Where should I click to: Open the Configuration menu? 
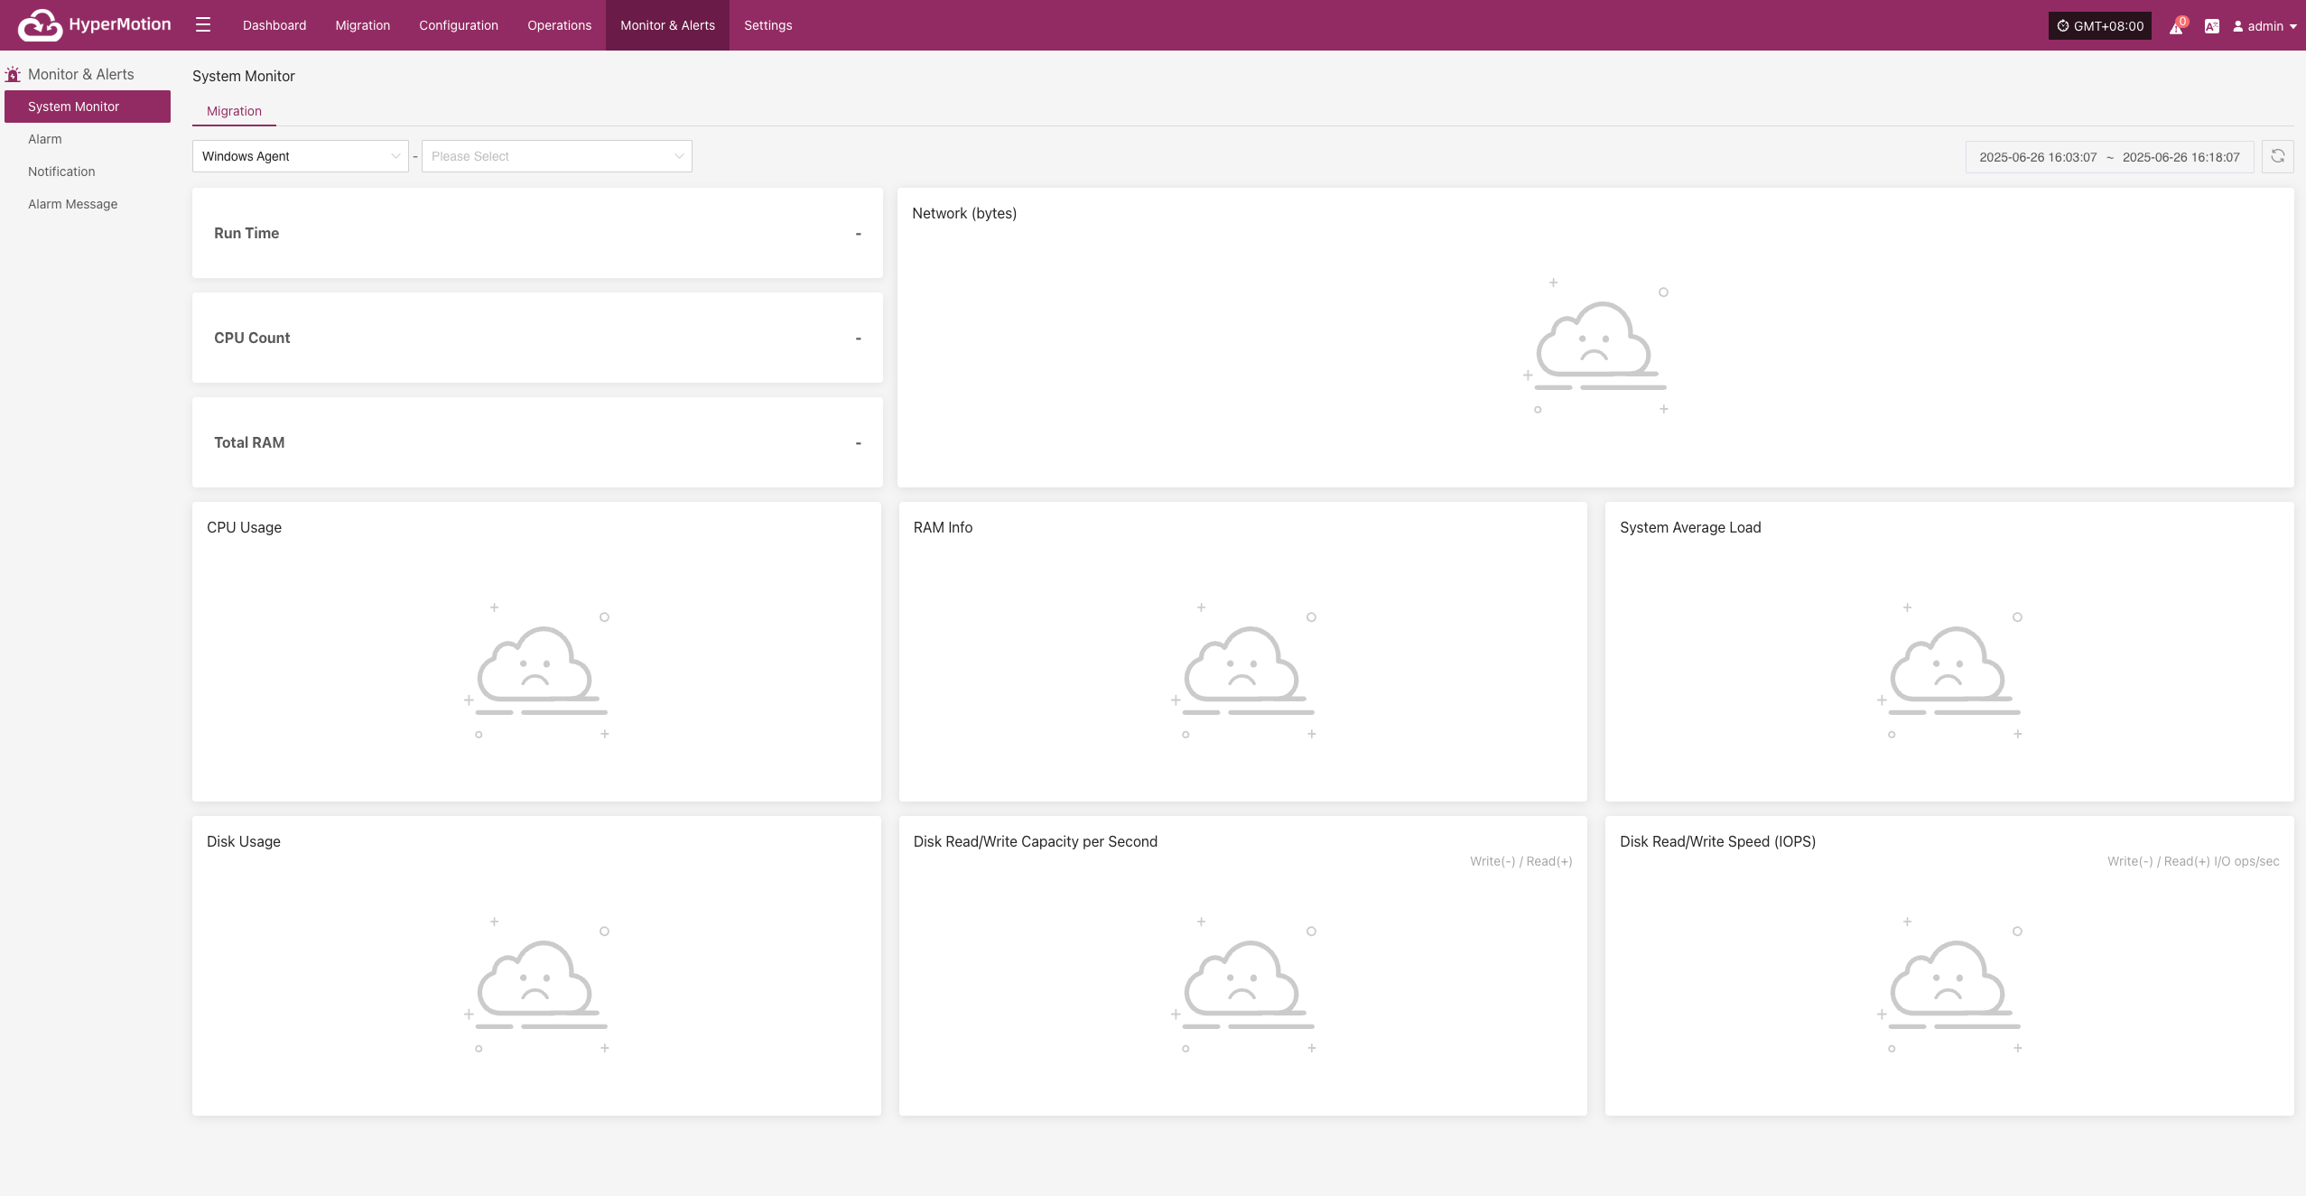tap(459, 25)
